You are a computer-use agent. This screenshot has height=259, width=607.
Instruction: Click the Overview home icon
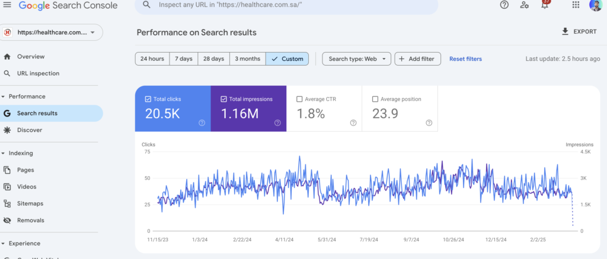point(7,57)
